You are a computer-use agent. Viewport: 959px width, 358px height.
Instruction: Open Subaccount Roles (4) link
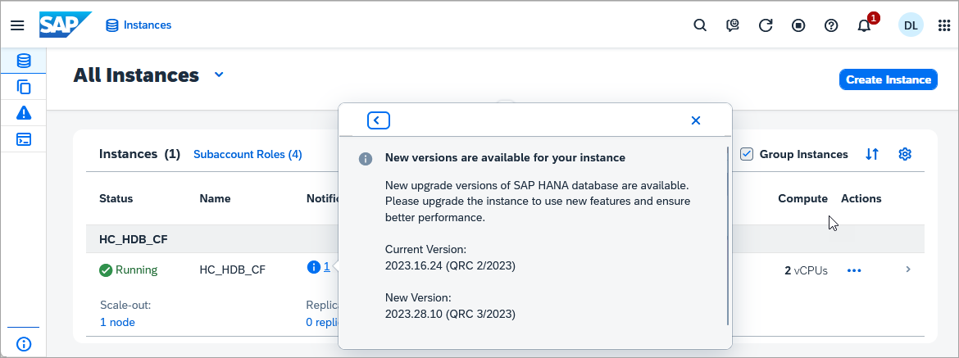click(x=248, y=154)
